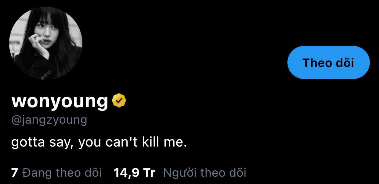379x184 pixels.
Task: Click the blue Theo dõi follow button
Action: (329, 62)
